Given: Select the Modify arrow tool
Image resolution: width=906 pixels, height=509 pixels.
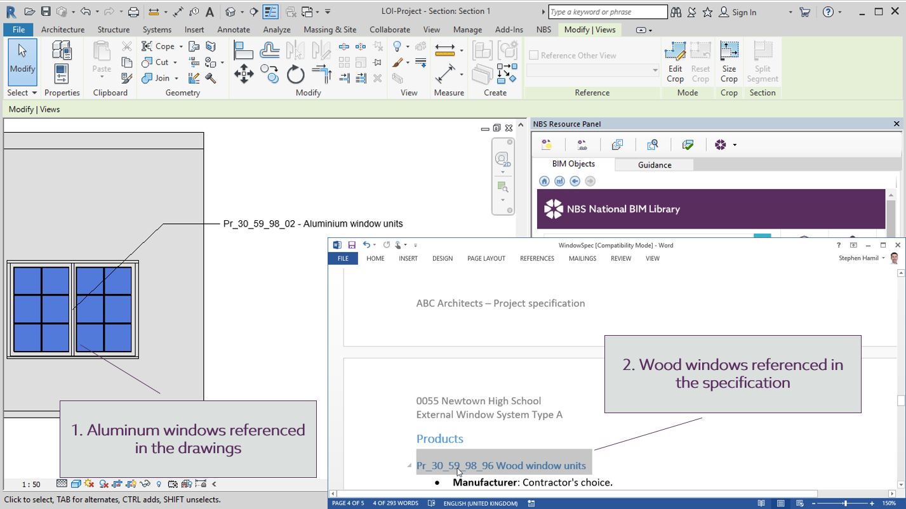Looking at the screenshot, I should tap(22, 62).
